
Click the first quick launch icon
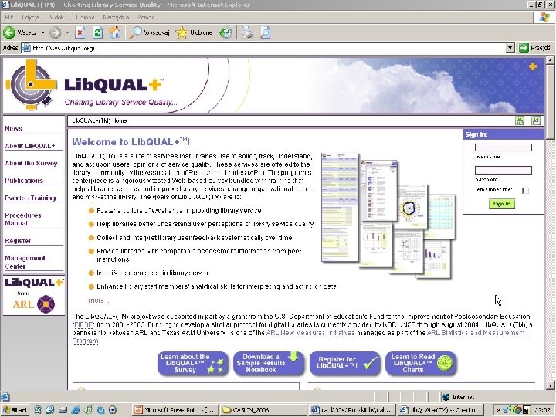click(38, 410)
